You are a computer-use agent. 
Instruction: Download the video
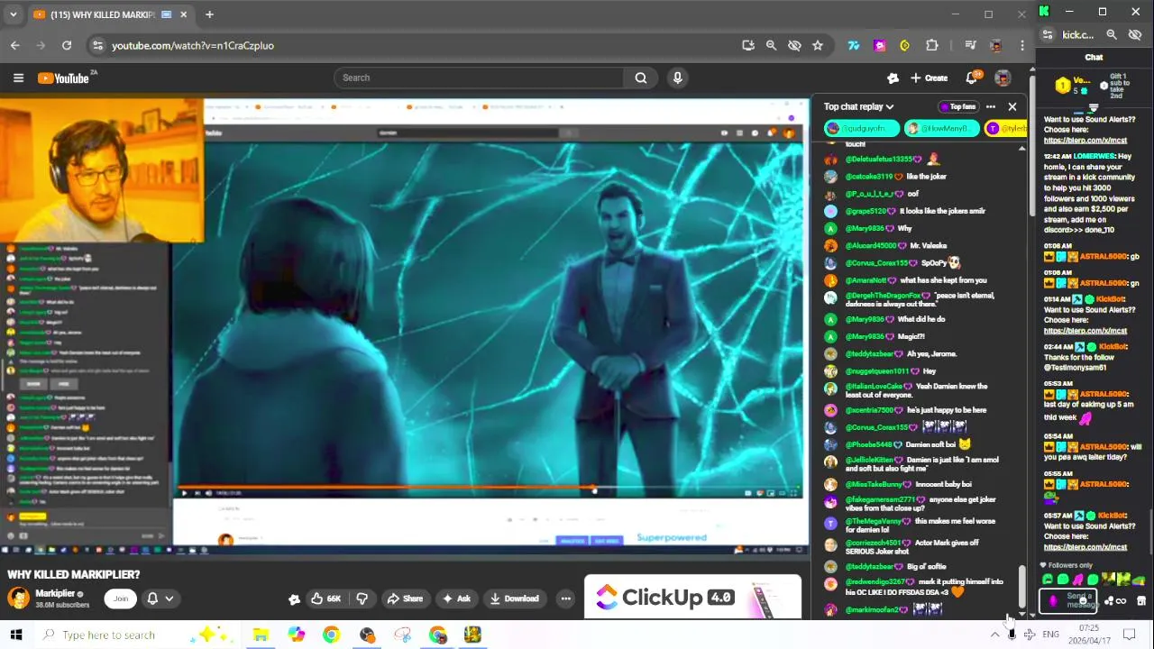click(x=514, y=599)
